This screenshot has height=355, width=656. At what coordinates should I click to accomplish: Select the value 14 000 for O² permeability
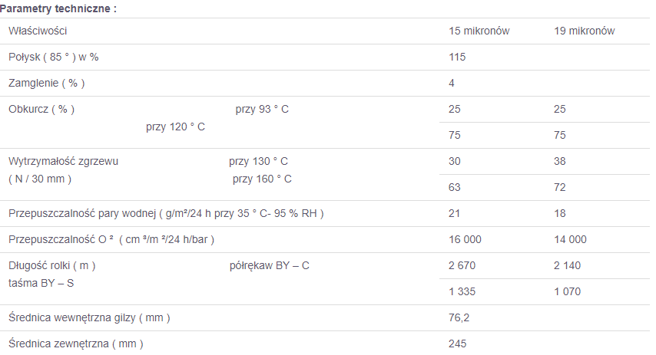[x=570, y=239]
